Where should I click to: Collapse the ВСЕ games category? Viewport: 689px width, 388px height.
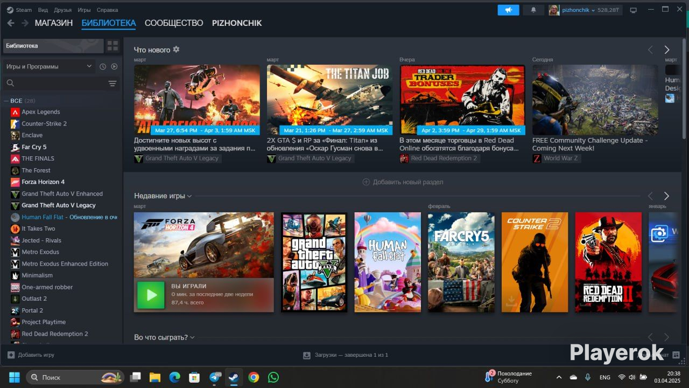(x=6, y=101)
